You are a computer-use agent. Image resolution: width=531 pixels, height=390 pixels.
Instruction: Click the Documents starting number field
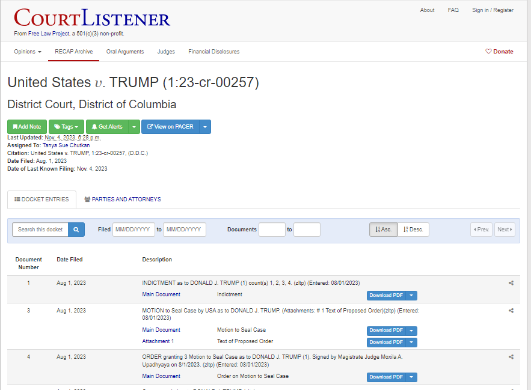272,230
